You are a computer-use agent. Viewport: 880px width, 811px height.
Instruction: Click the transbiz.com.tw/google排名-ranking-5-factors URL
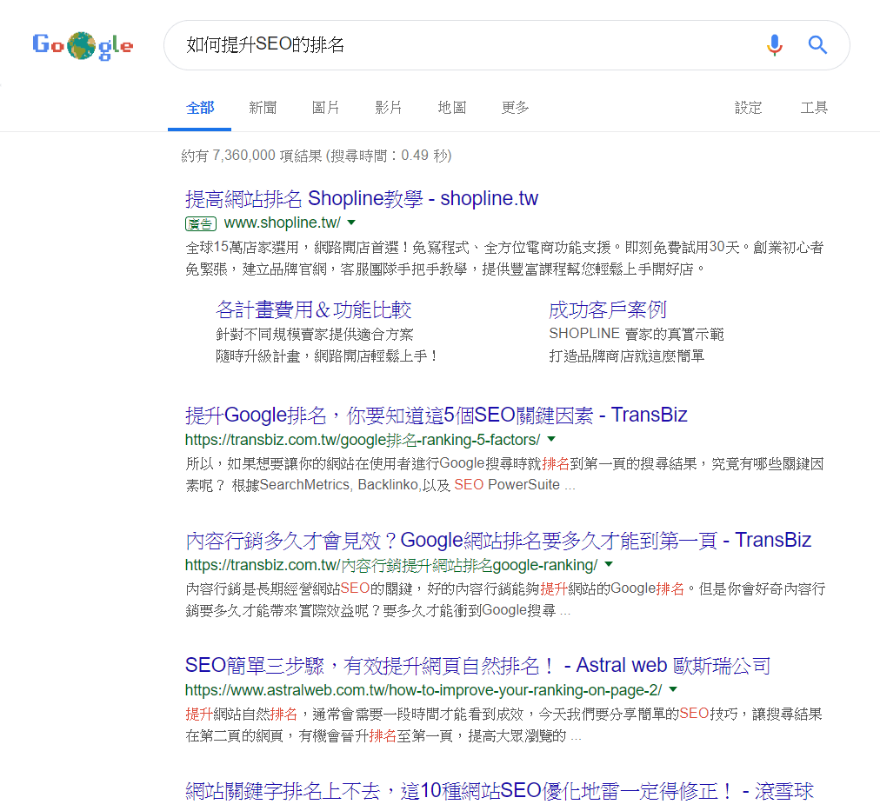pyautogui.click(x=363, y=440)
